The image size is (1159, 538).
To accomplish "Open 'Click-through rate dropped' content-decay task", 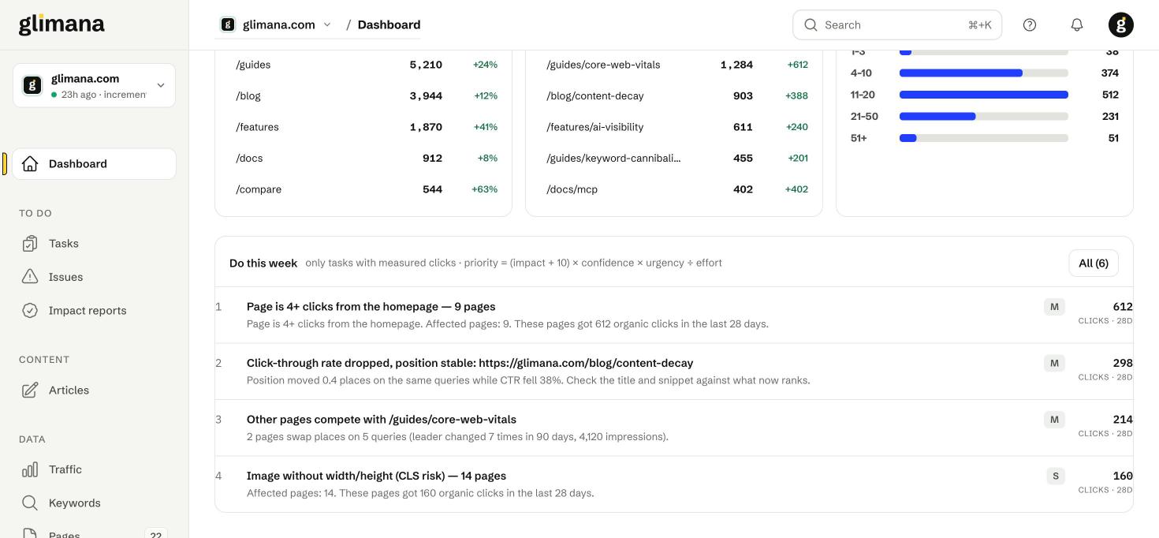I will [x=674, y=372].
